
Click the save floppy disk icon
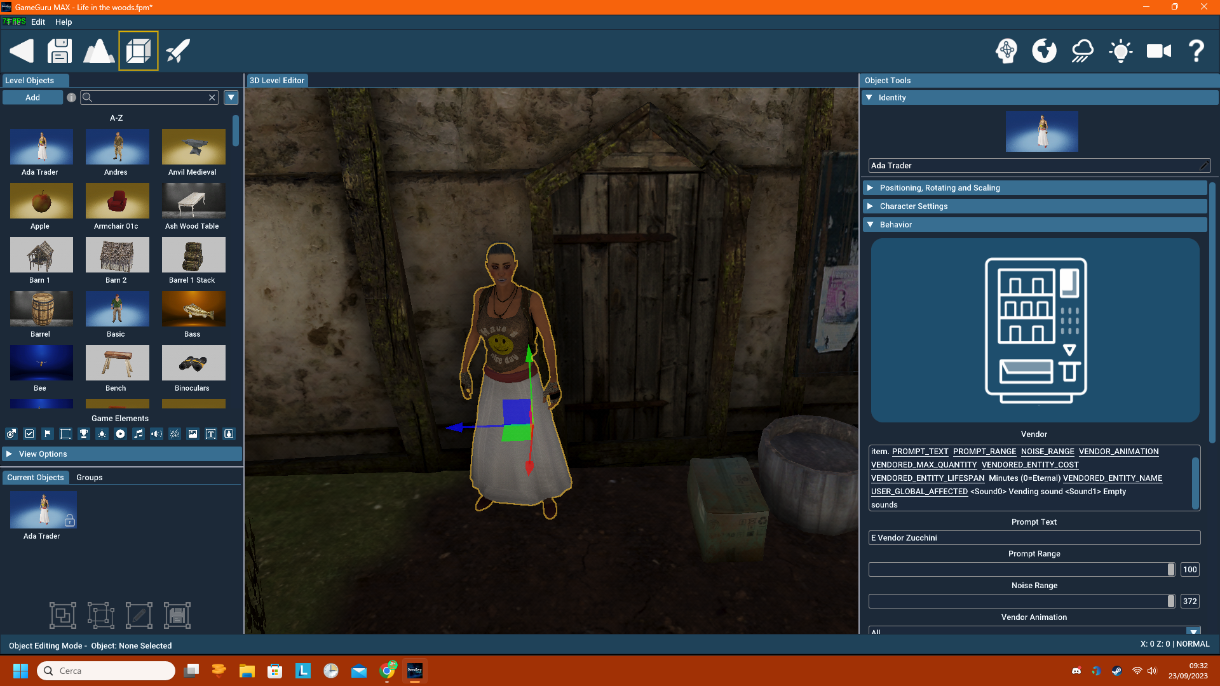coord(59,51)
